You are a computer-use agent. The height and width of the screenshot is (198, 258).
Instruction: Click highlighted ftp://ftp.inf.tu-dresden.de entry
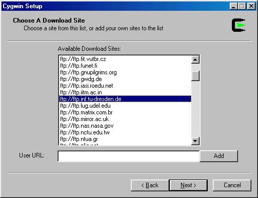pos(125,99)
